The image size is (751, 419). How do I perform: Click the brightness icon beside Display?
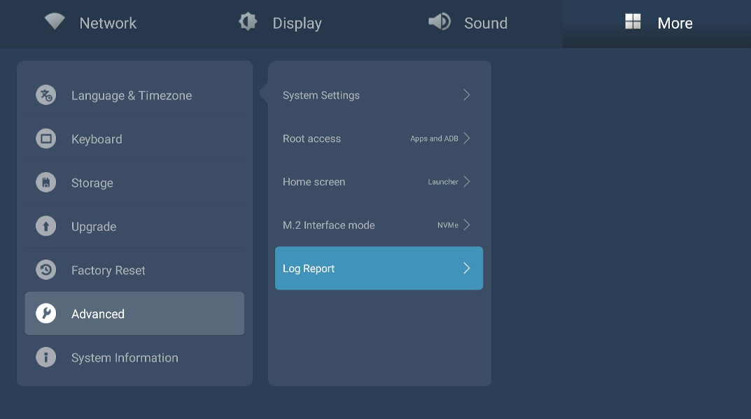248,22
